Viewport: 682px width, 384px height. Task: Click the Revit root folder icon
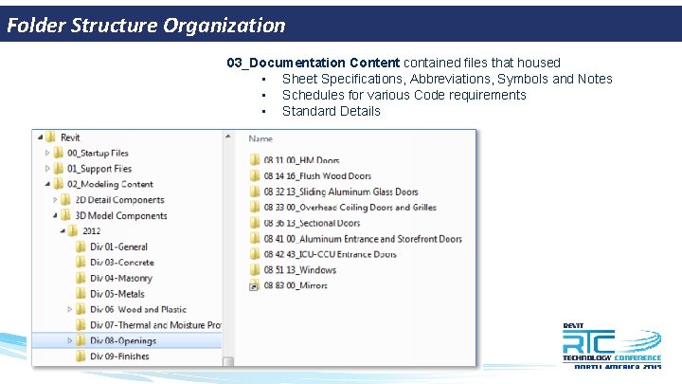[50, 137]
